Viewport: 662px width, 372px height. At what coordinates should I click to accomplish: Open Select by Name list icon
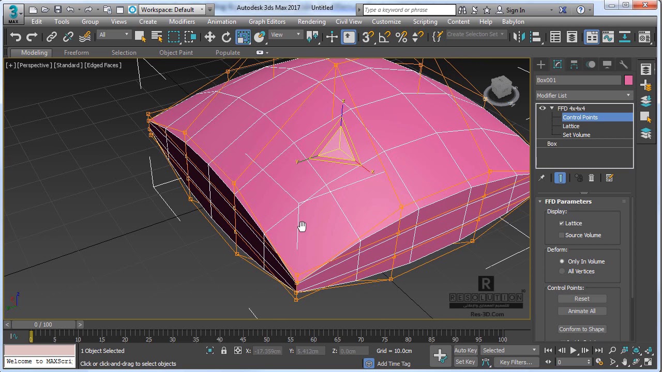(157, 37)
